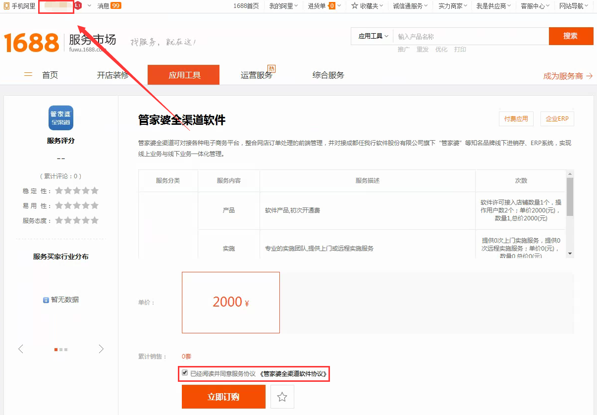Select the 打印 hot keyword

pyautogui.click(x=460, y=50)
